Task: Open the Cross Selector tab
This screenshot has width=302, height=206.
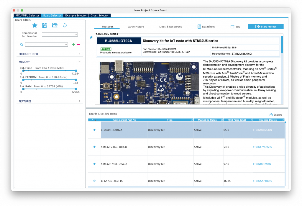Action: [100, 15]
